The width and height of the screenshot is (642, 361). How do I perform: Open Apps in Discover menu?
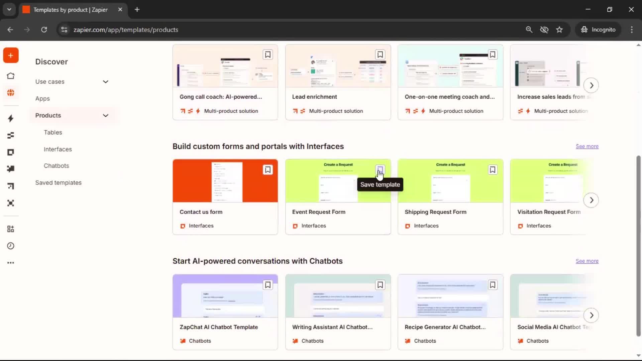coord(42,99)
